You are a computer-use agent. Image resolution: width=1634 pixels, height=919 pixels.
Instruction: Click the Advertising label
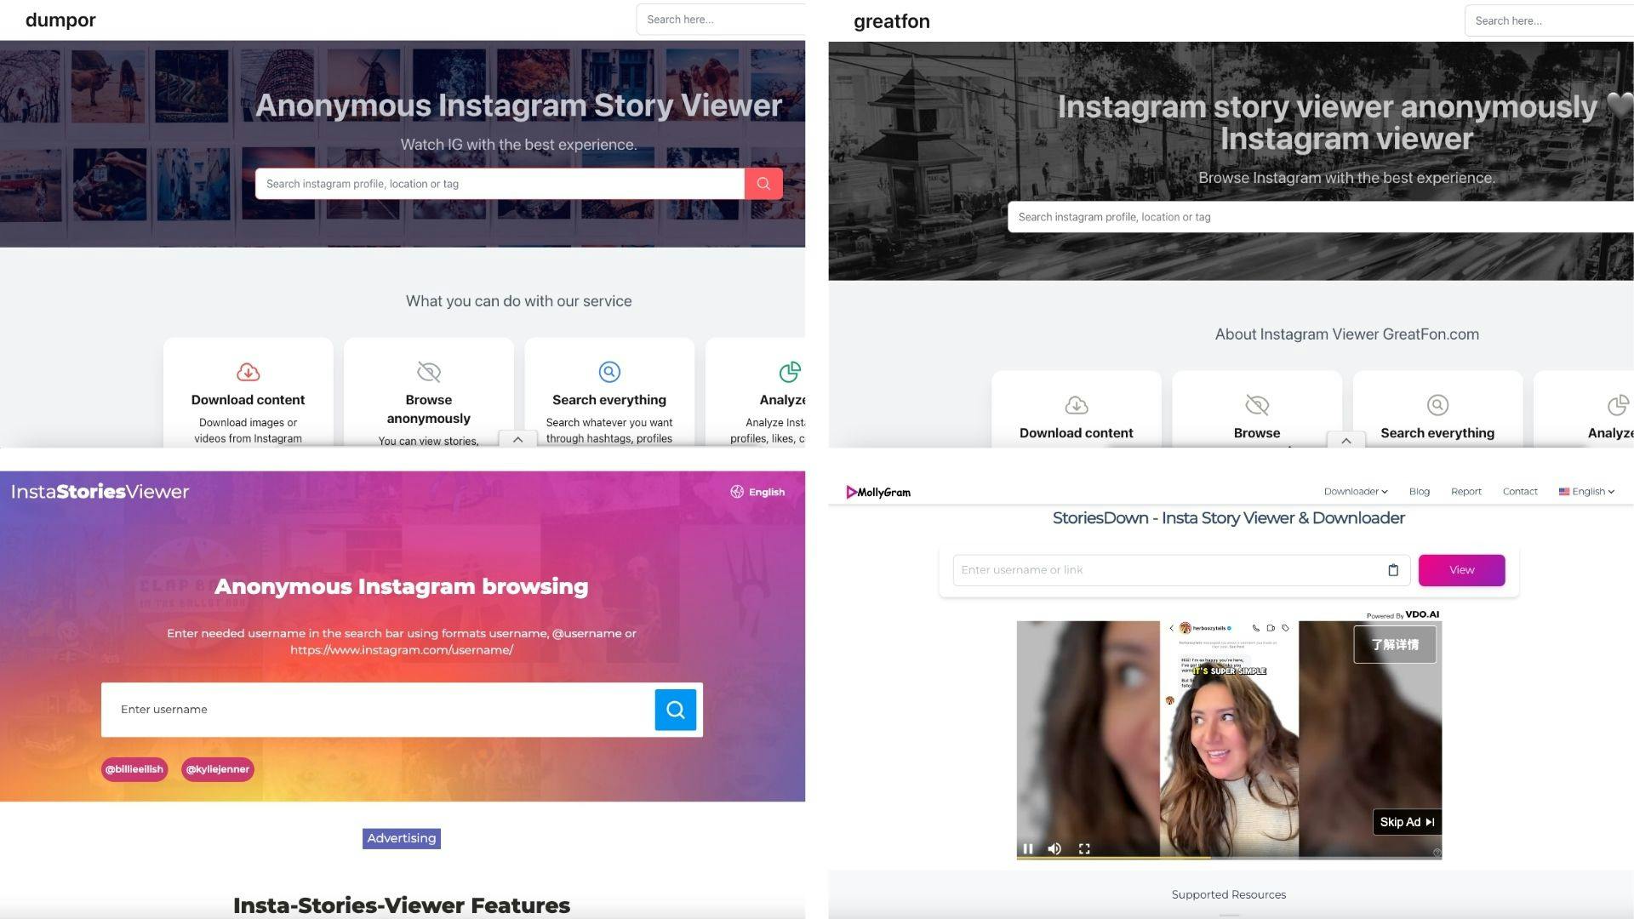[x=402, y=838]
